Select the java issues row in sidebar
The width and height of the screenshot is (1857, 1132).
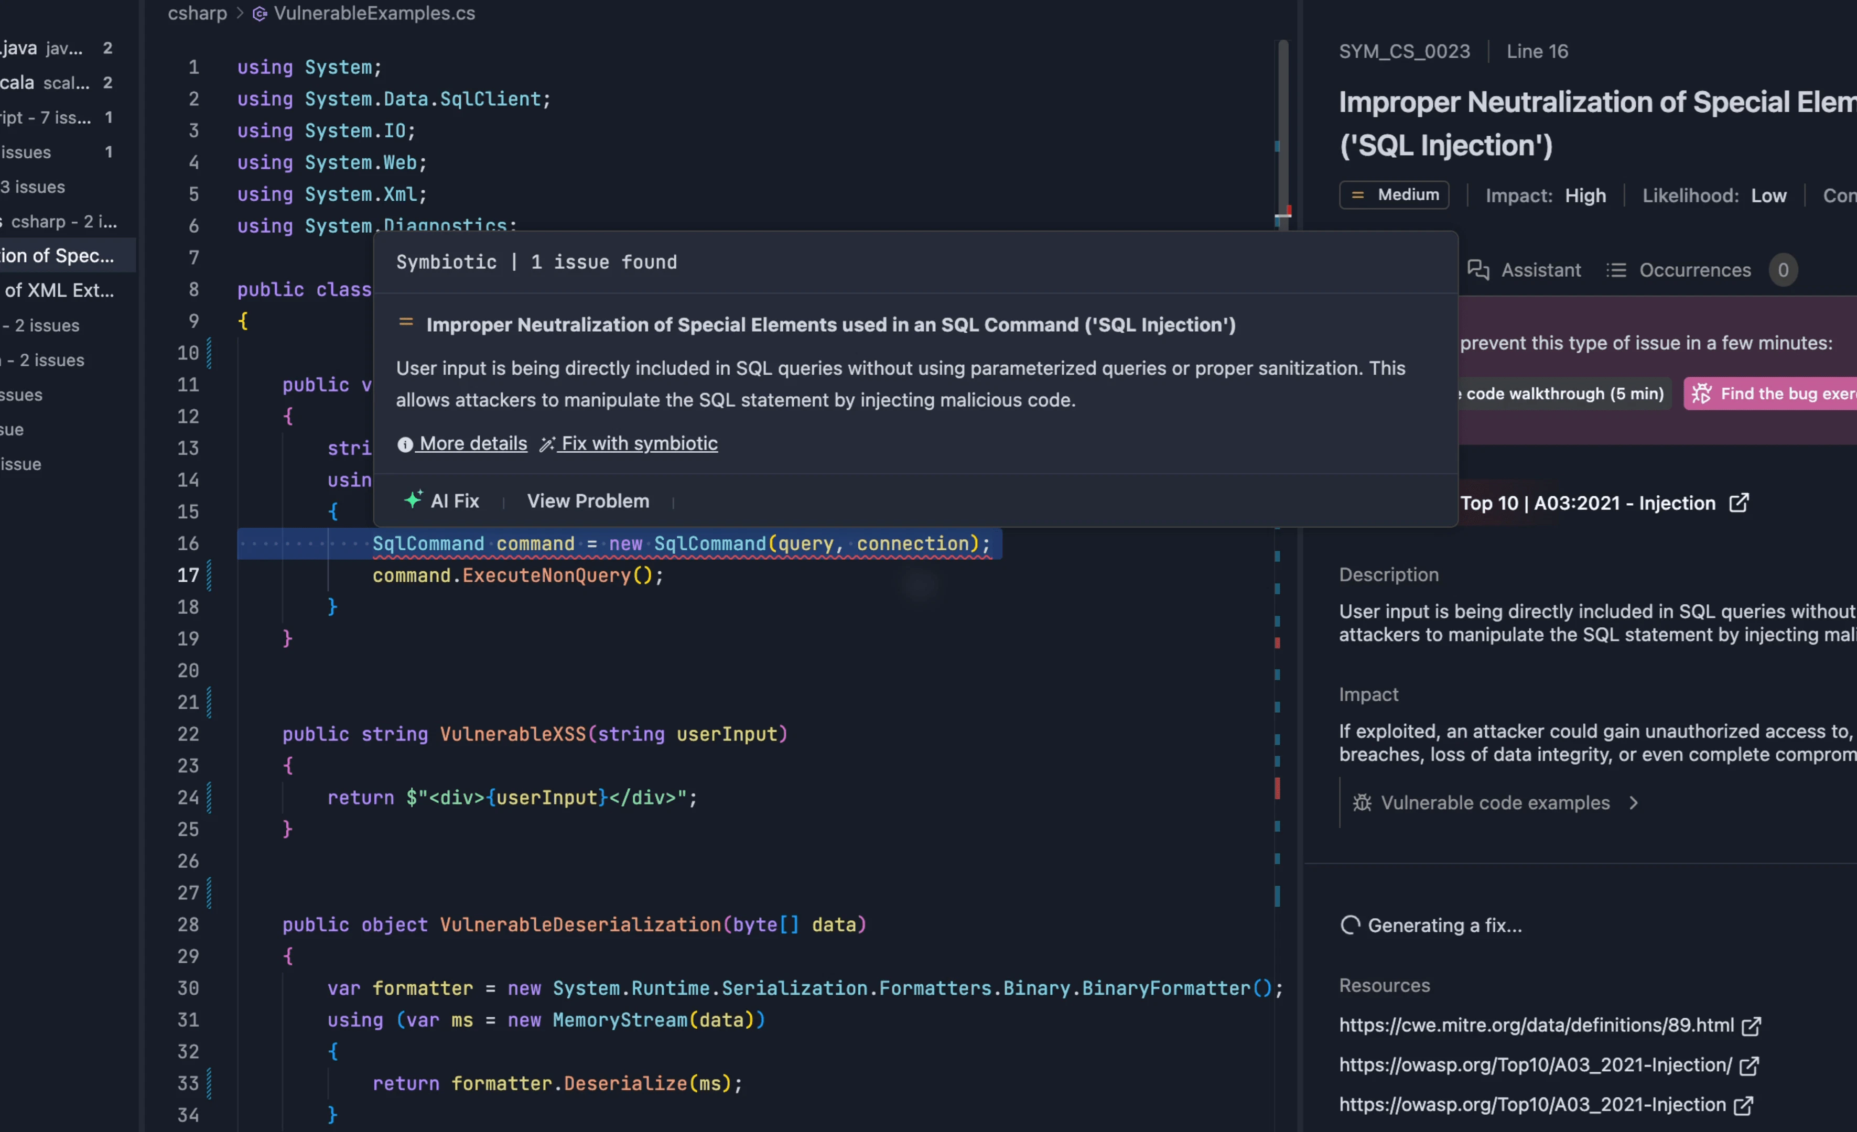68,48
